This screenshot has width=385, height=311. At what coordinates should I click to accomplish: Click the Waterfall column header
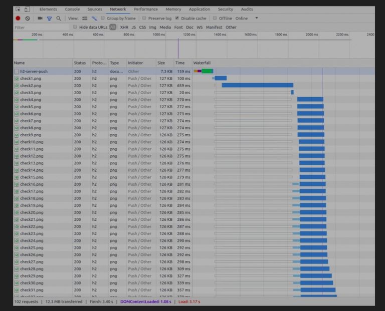(x=283, y=63)
